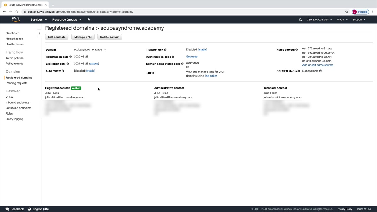
Task: Click the browser address bar
Action: 183,12
